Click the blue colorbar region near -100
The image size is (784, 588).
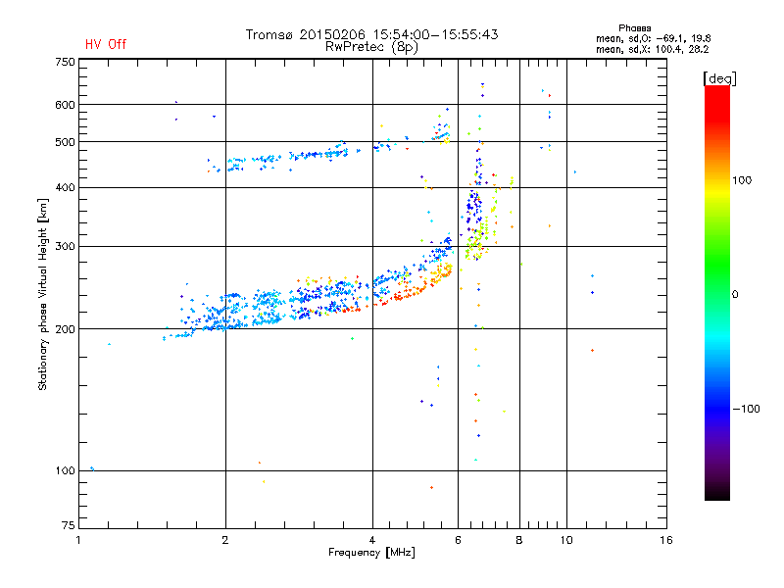717,408
